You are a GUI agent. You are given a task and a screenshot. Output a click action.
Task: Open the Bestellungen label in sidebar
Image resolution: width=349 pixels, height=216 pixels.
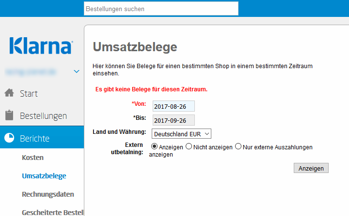click(x=43, y=116)
